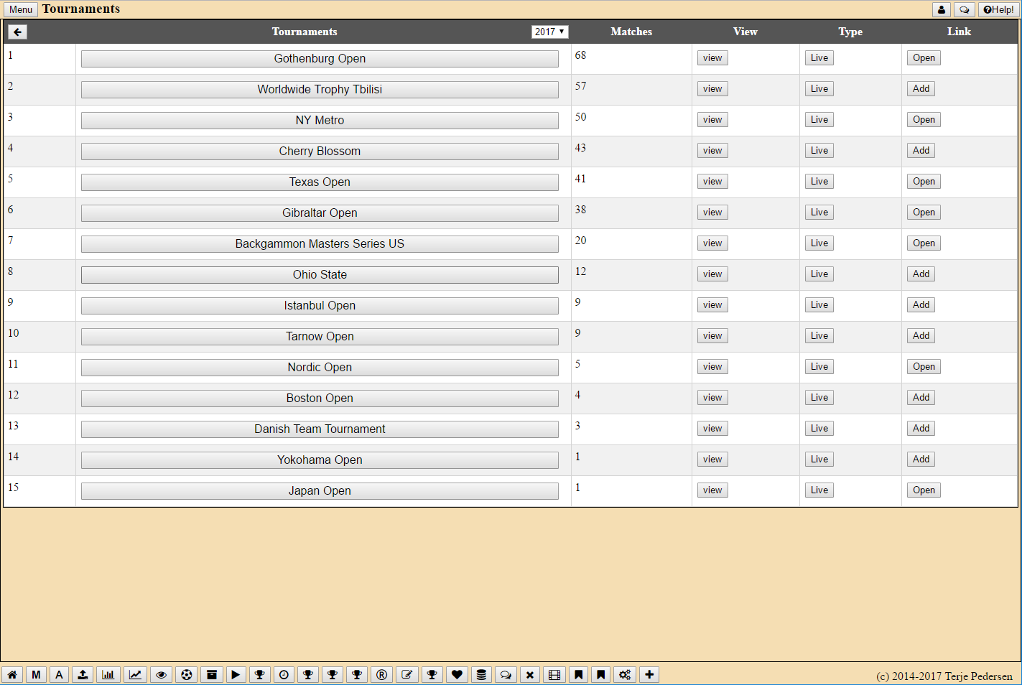Viewport: 1022px width, 685px height.
Task: Click the Help! button
Action: coord(998,9)
